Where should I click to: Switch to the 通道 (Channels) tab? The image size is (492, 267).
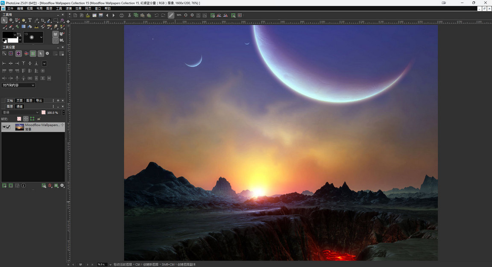pos(20,107)
